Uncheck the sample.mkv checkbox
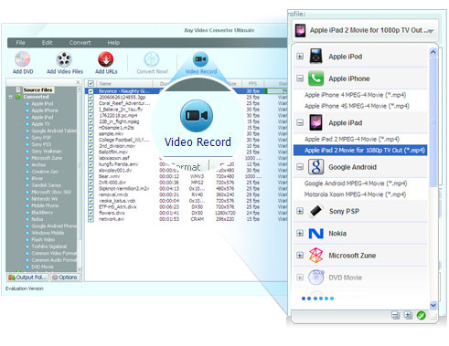The height and width of the screenshot is (346, 449). pos(91,133)
